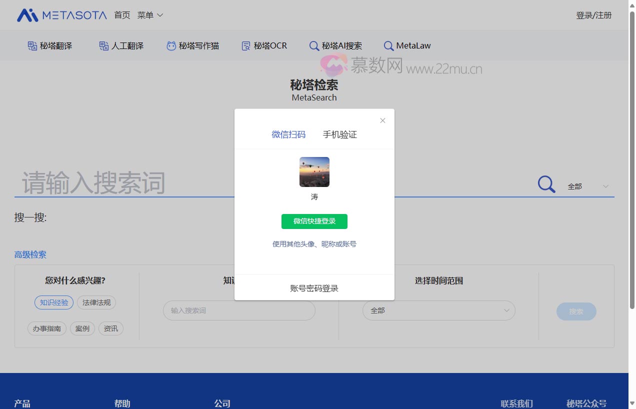The width and height of the screenshot is (636, 409).
Task: Switch to the 手机验证 tab
Action: click(x=339, y=134)
